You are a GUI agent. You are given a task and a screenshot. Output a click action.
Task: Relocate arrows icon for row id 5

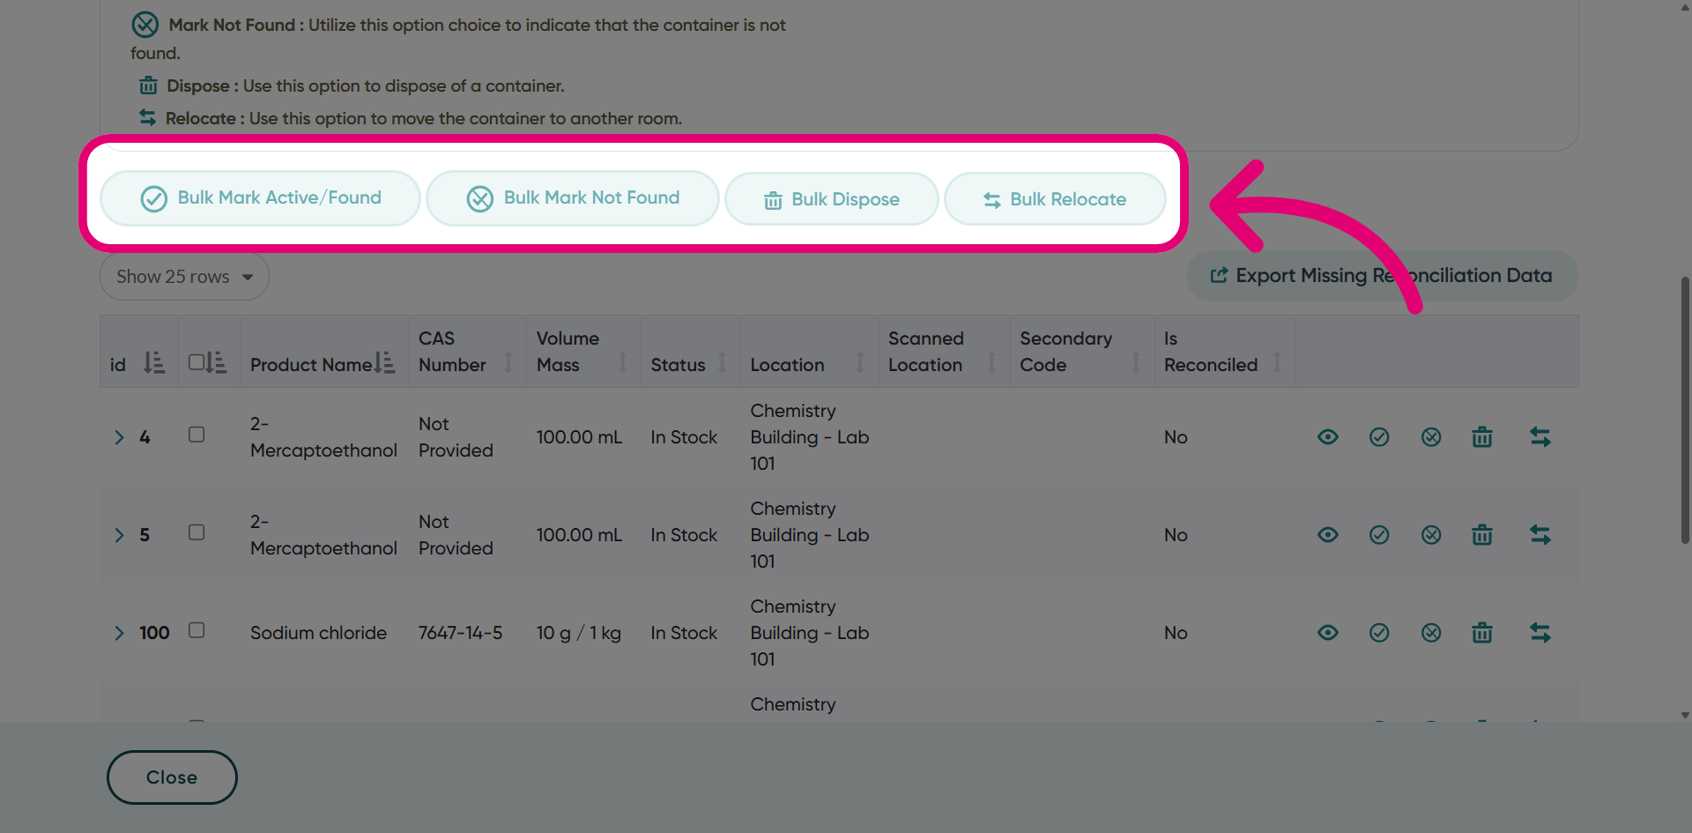point(1540,535)
